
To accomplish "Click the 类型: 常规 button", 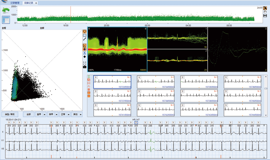I will click(x=10, y=114).
